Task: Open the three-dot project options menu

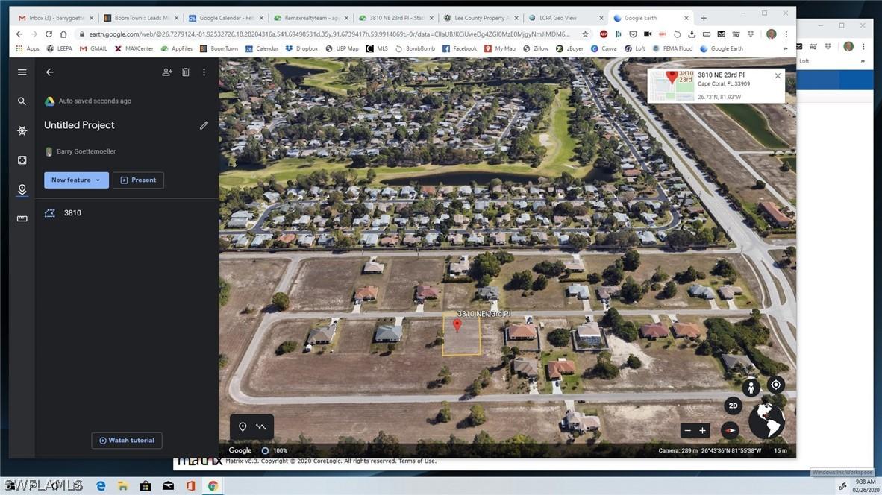Action: coord(204,72)
